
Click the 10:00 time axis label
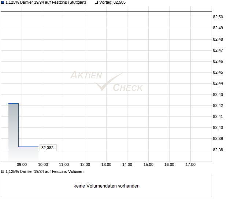tap(43, 165)
